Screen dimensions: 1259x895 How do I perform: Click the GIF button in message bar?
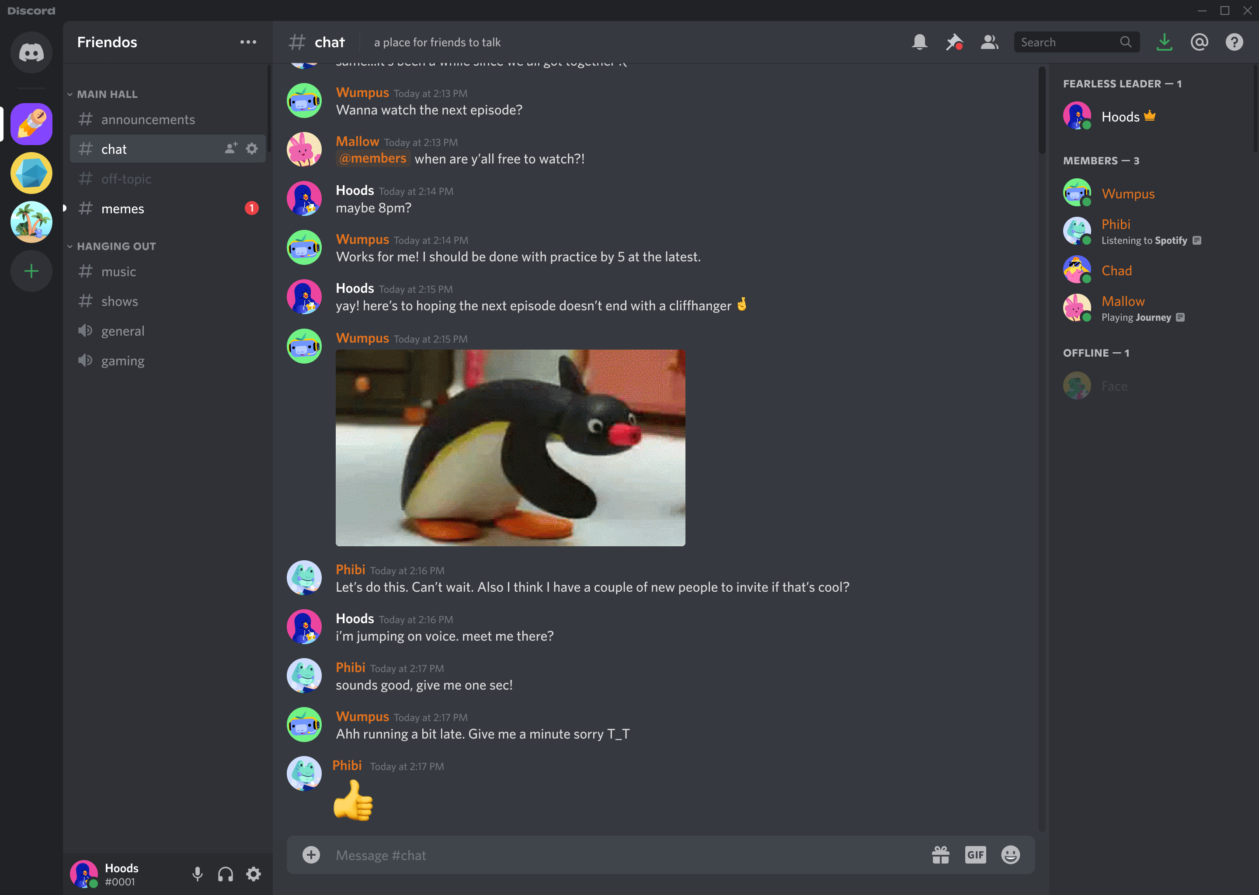pos(976,854)
